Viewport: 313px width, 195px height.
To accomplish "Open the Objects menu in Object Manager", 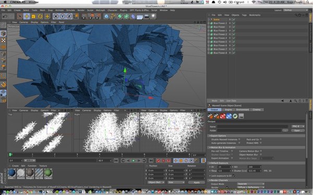I will [235, 15].
